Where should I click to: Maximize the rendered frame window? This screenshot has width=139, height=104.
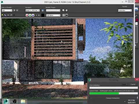point(126,2)
